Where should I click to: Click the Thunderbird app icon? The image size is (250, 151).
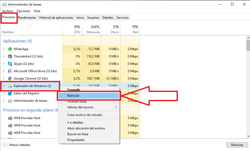(10, 56)
